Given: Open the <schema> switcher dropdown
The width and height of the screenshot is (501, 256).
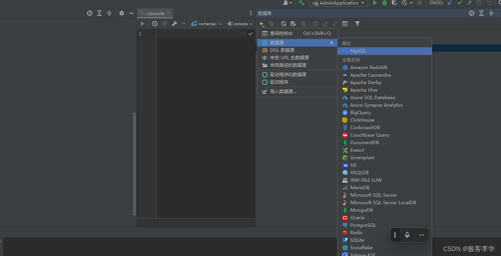Looking at the screenshot, I should [206, 24].
